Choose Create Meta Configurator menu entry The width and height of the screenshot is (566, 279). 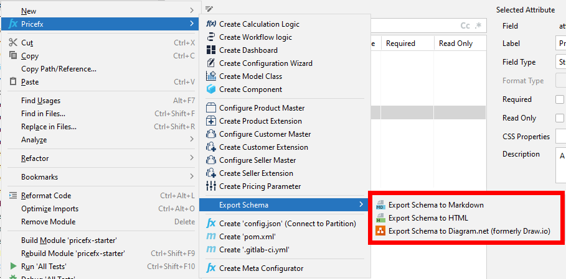click(261, 268)
